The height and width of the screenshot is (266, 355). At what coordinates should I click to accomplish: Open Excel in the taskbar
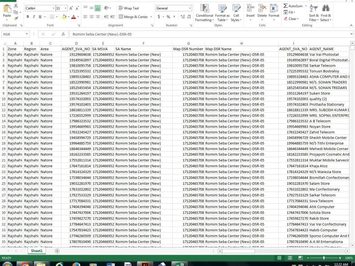[x=179, y=264]
